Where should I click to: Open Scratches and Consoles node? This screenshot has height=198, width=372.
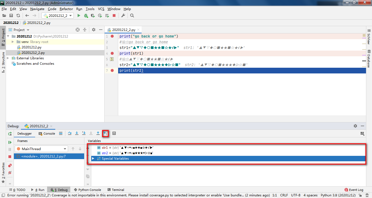click(35, 64)
